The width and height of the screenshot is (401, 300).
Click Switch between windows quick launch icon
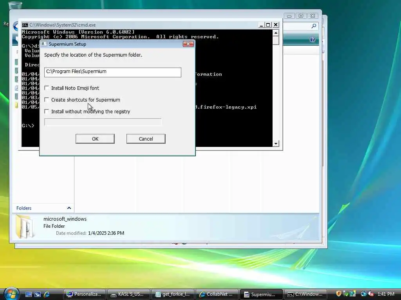(x=38, y=294)
